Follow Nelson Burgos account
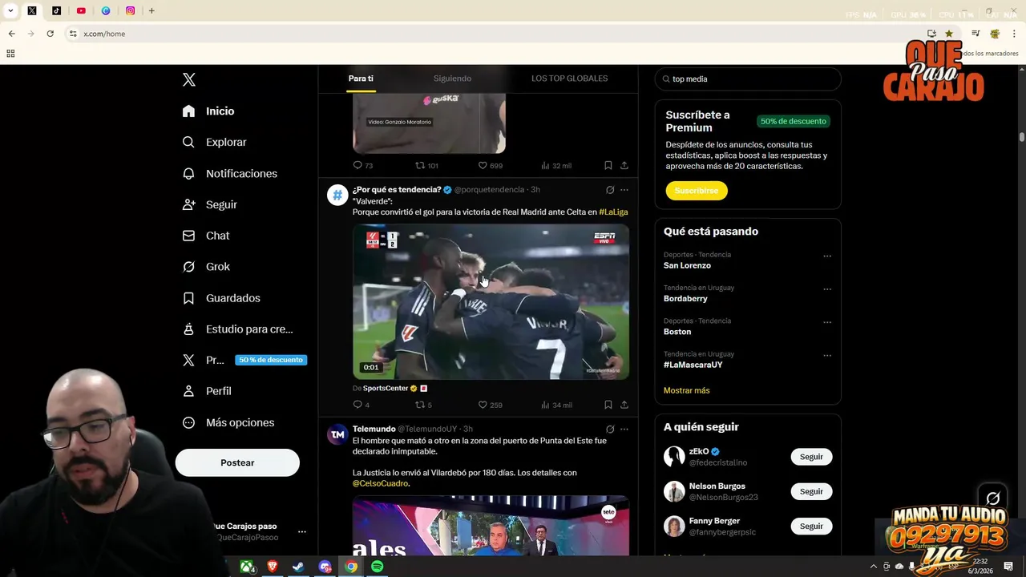This screenshot has width=1026, height=577. click(x=811, y=491)
